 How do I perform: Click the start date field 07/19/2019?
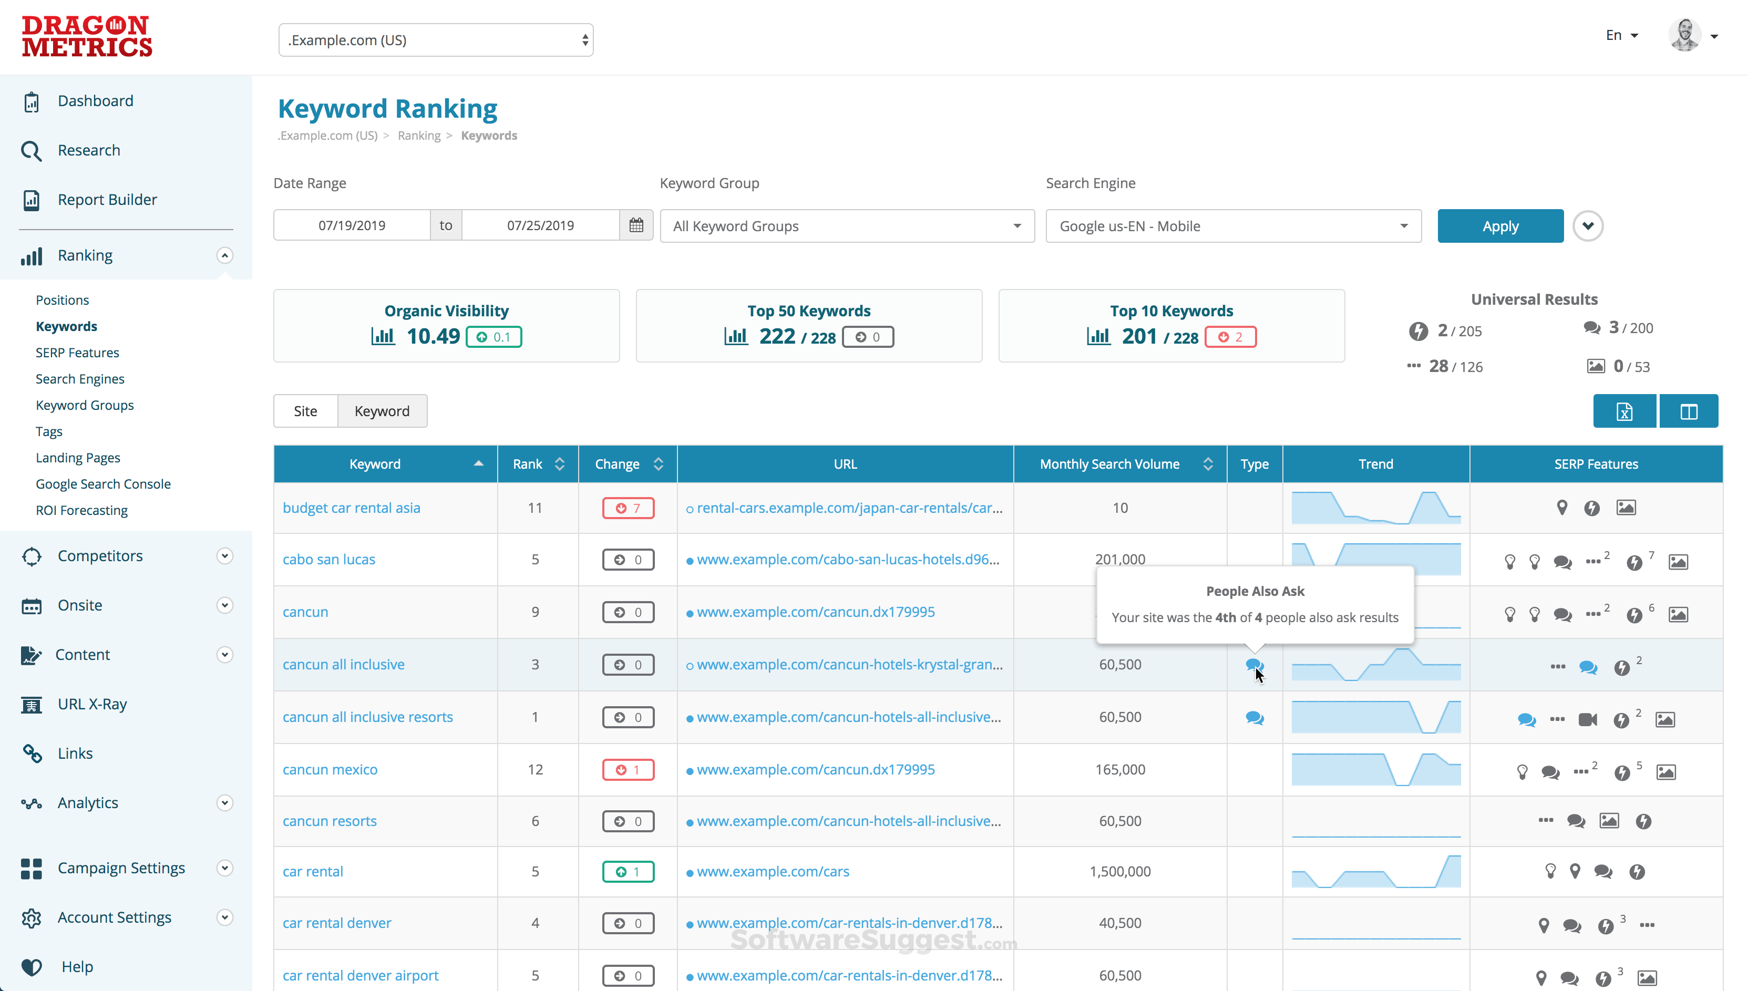pyautogui.click(x=351, y=225)
